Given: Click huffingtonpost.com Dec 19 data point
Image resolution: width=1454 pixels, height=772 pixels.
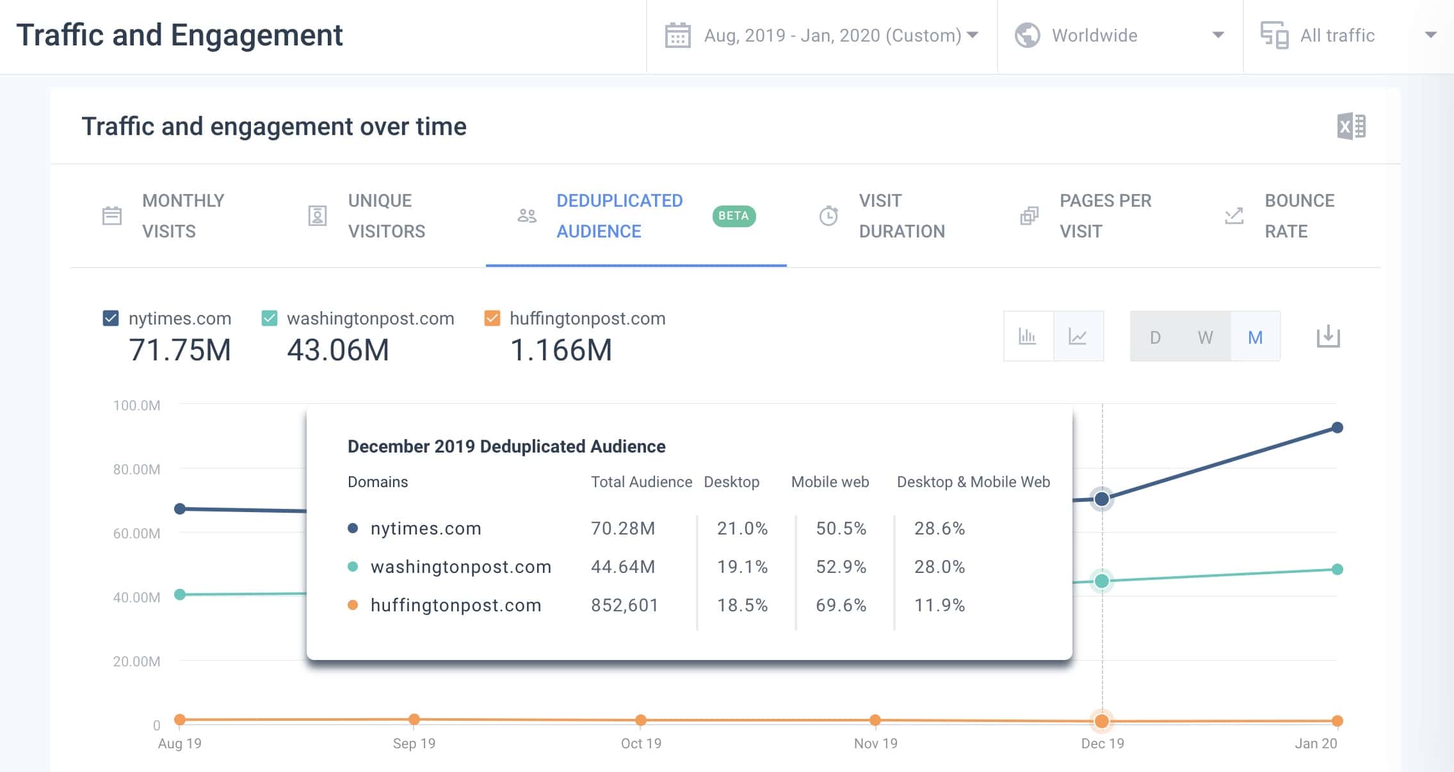Looking at the screenshot, I should click(1102, 721).
